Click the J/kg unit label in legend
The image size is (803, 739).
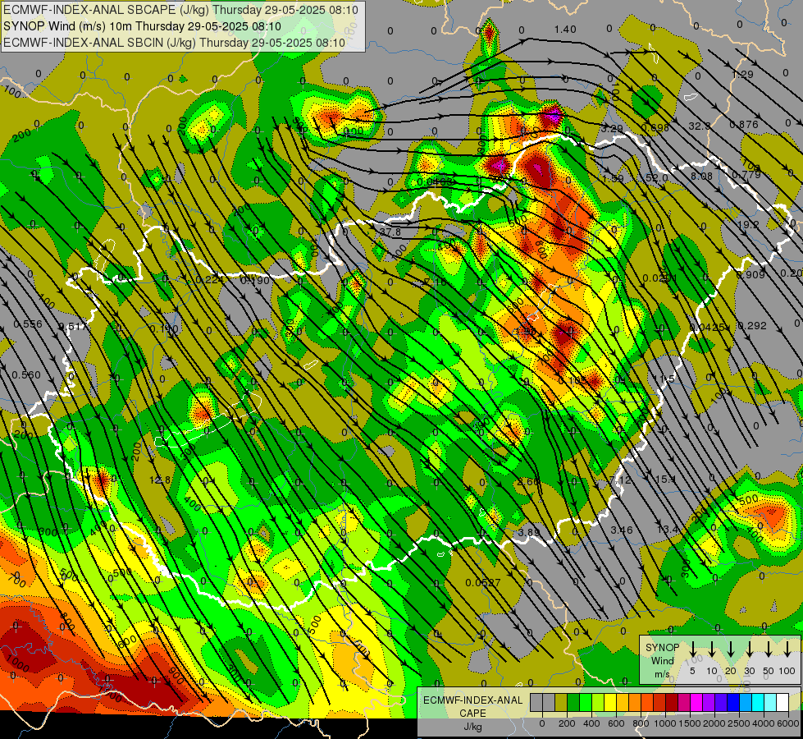tap(472, 727)
